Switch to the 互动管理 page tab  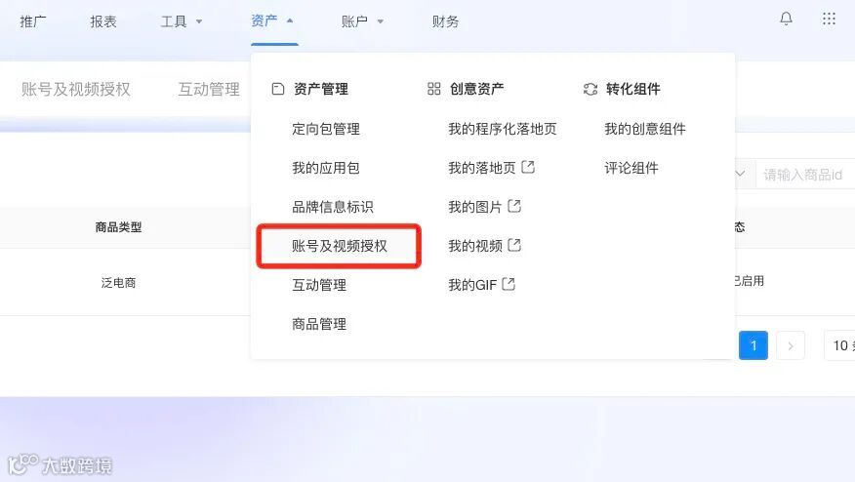(209, 90)
